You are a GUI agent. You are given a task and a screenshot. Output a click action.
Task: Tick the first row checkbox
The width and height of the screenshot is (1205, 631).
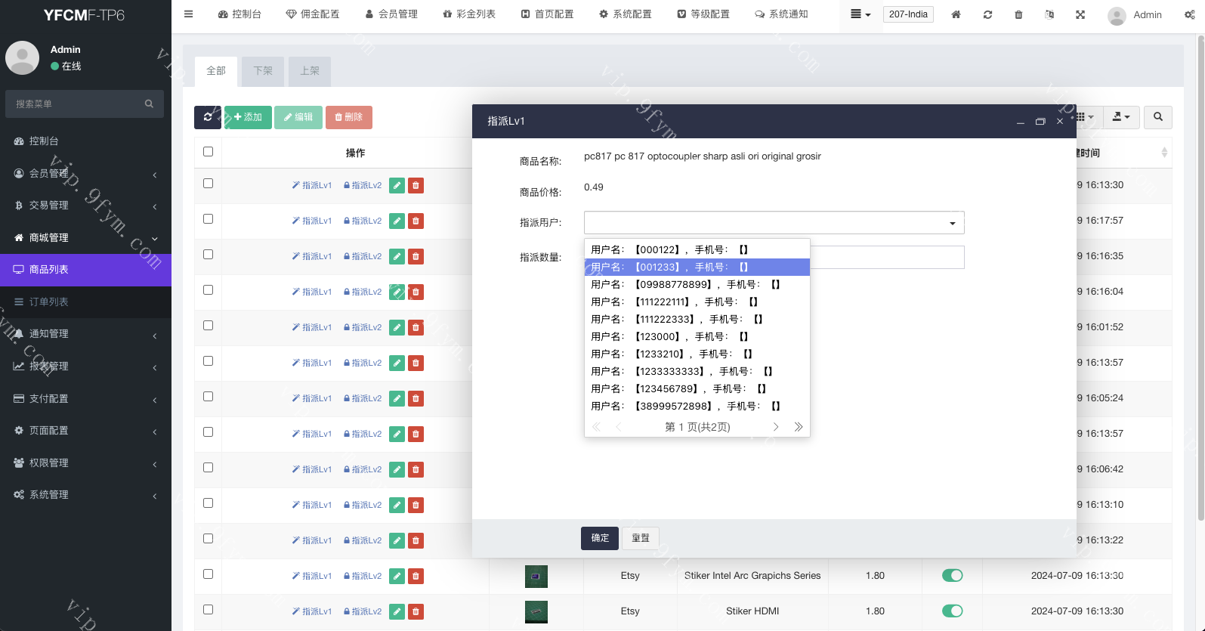pos(209,184)
